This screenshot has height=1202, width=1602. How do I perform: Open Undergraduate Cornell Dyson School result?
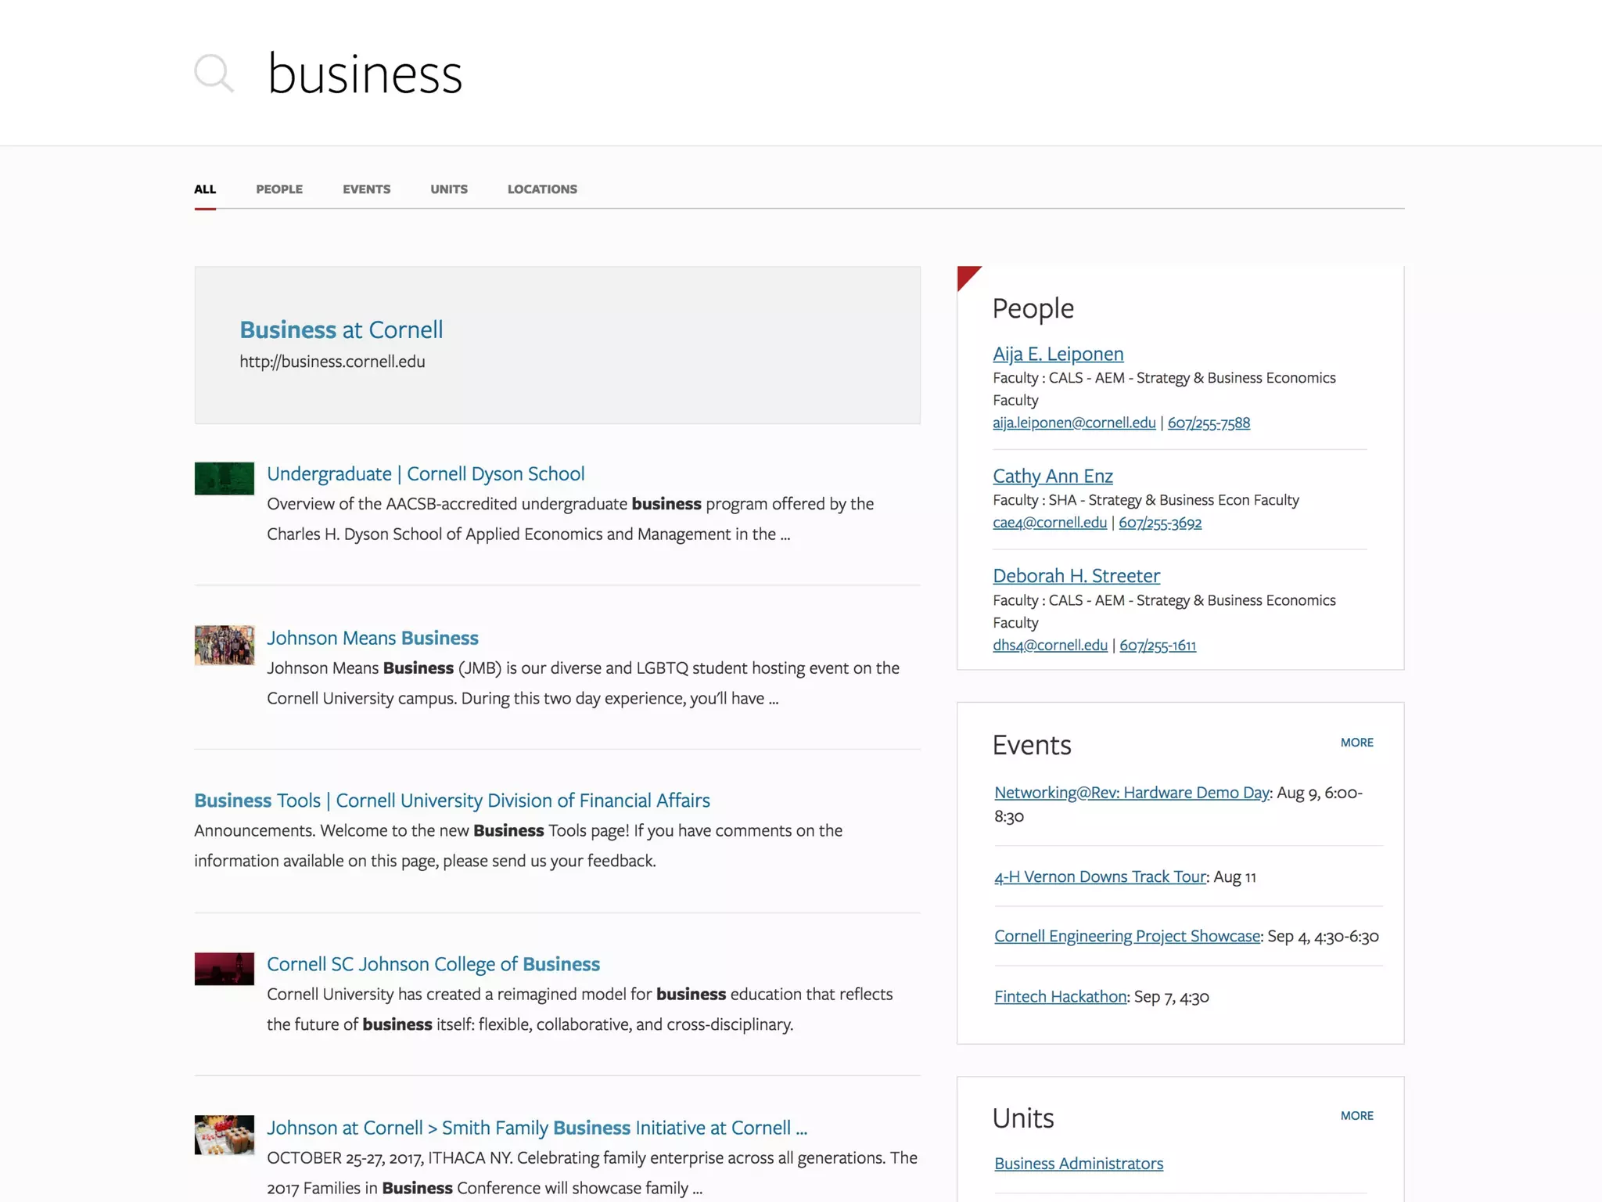pyautogui.click(x=426, y=473)
